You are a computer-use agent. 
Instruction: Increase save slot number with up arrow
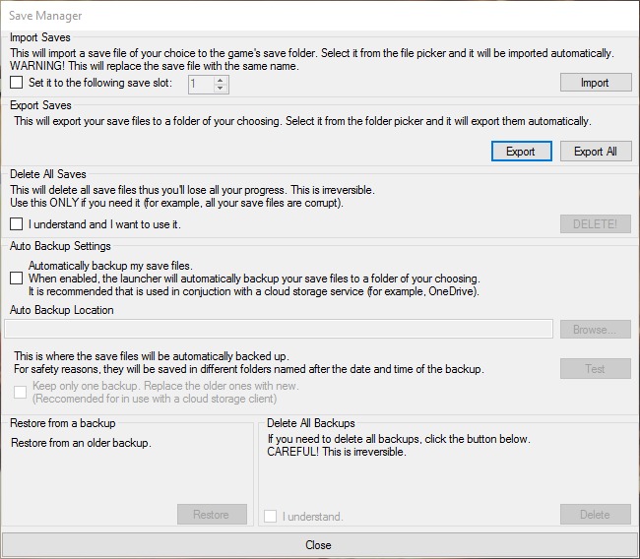pos(221,81)
